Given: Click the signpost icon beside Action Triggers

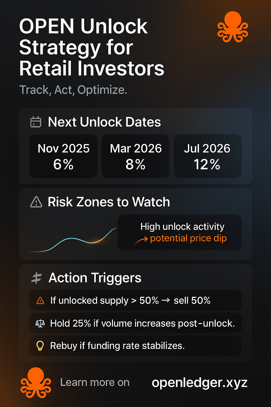Looking at the screenshot, I should (37, 278).
